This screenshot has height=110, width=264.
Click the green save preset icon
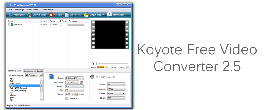(41, 75)
